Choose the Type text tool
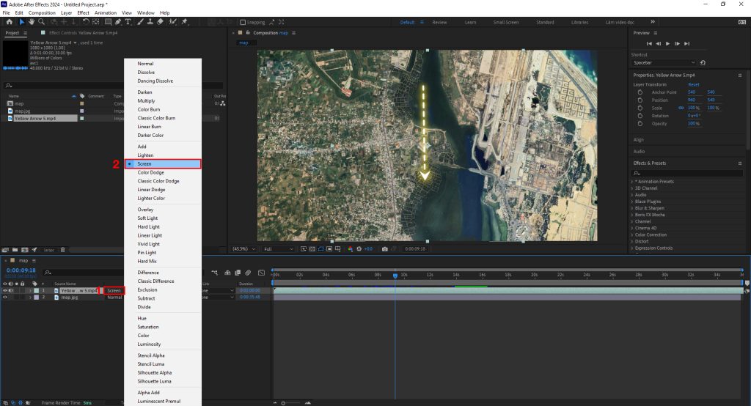751x406 pixels. point(129,22)
